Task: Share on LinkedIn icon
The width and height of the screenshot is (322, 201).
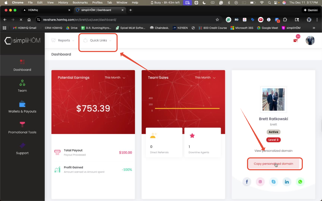Action: point(287,182)
